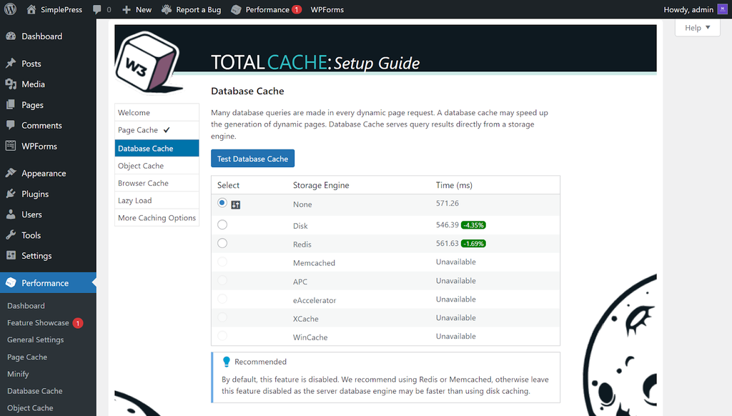This screenshot has width=732, height=416.
Task: Click the Plugins plug icon in the sidebar
Action: [9, 193]
